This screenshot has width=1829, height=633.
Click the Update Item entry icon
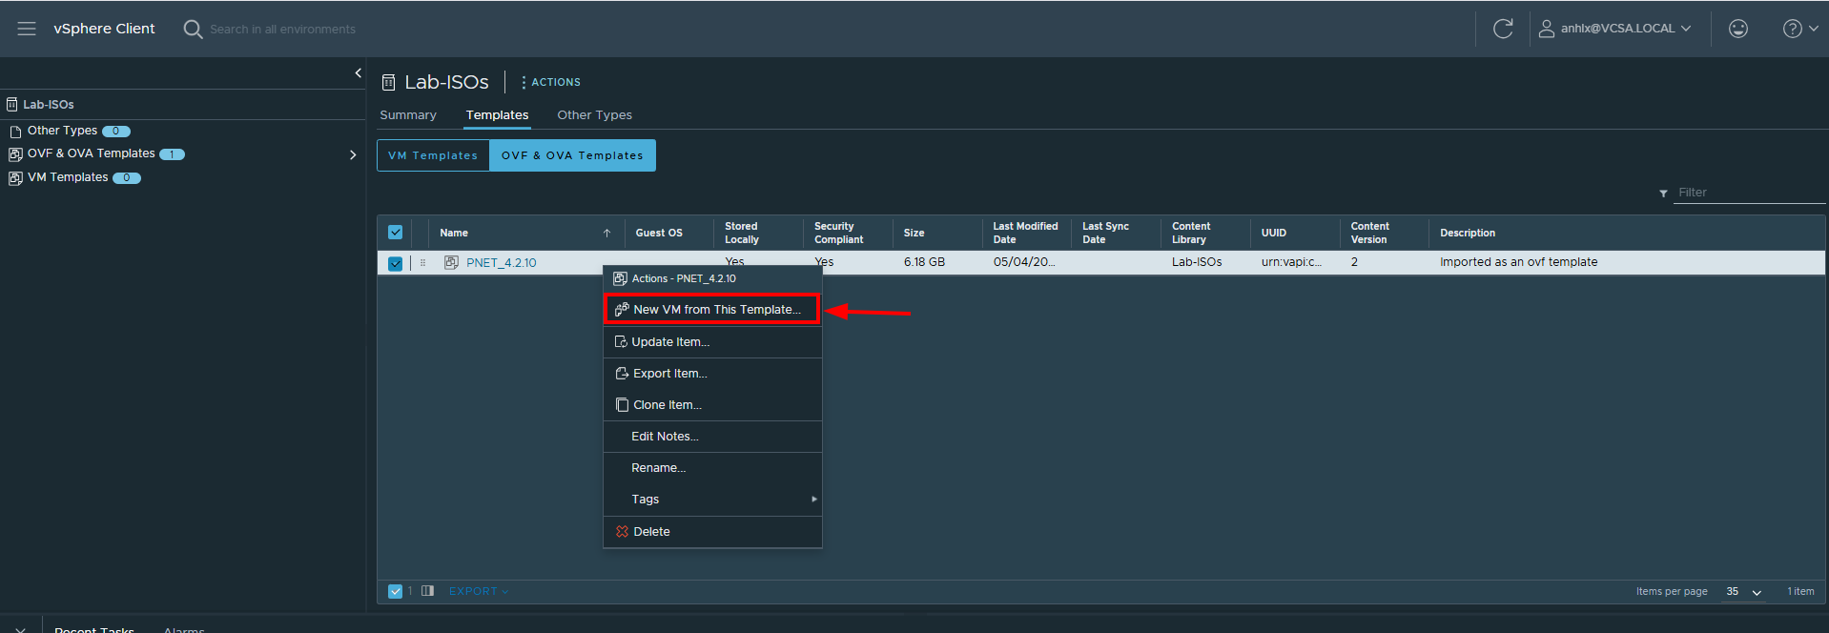tap(621, 342)
